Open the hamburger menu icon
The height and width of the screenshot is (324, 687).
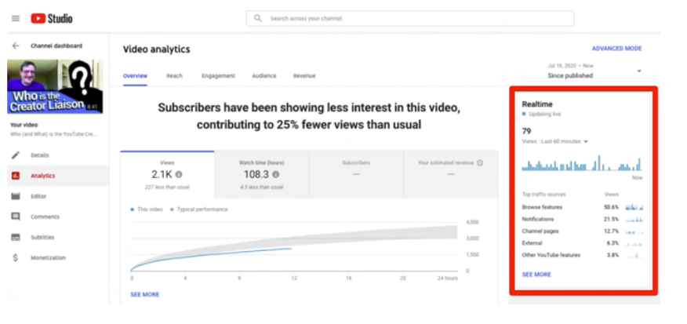click(16, 17)
